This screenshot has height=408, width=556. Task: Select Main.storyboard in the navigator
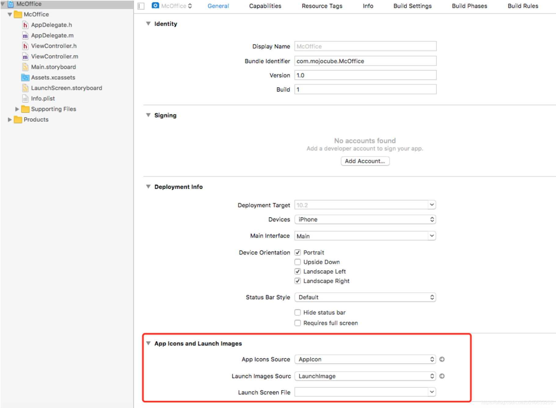(x=53, y=67)
